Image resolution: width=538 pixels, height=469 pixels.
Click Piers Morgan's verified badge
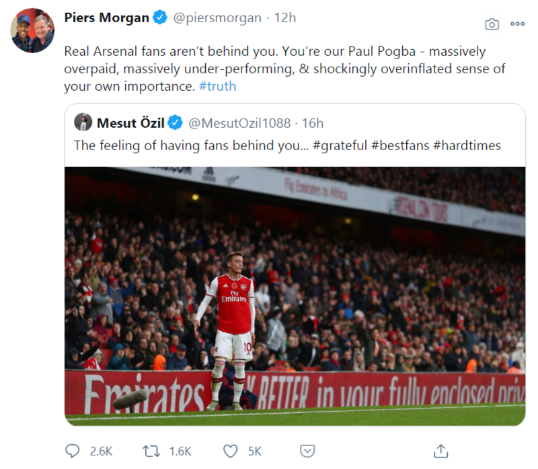[x=160, y=18]
